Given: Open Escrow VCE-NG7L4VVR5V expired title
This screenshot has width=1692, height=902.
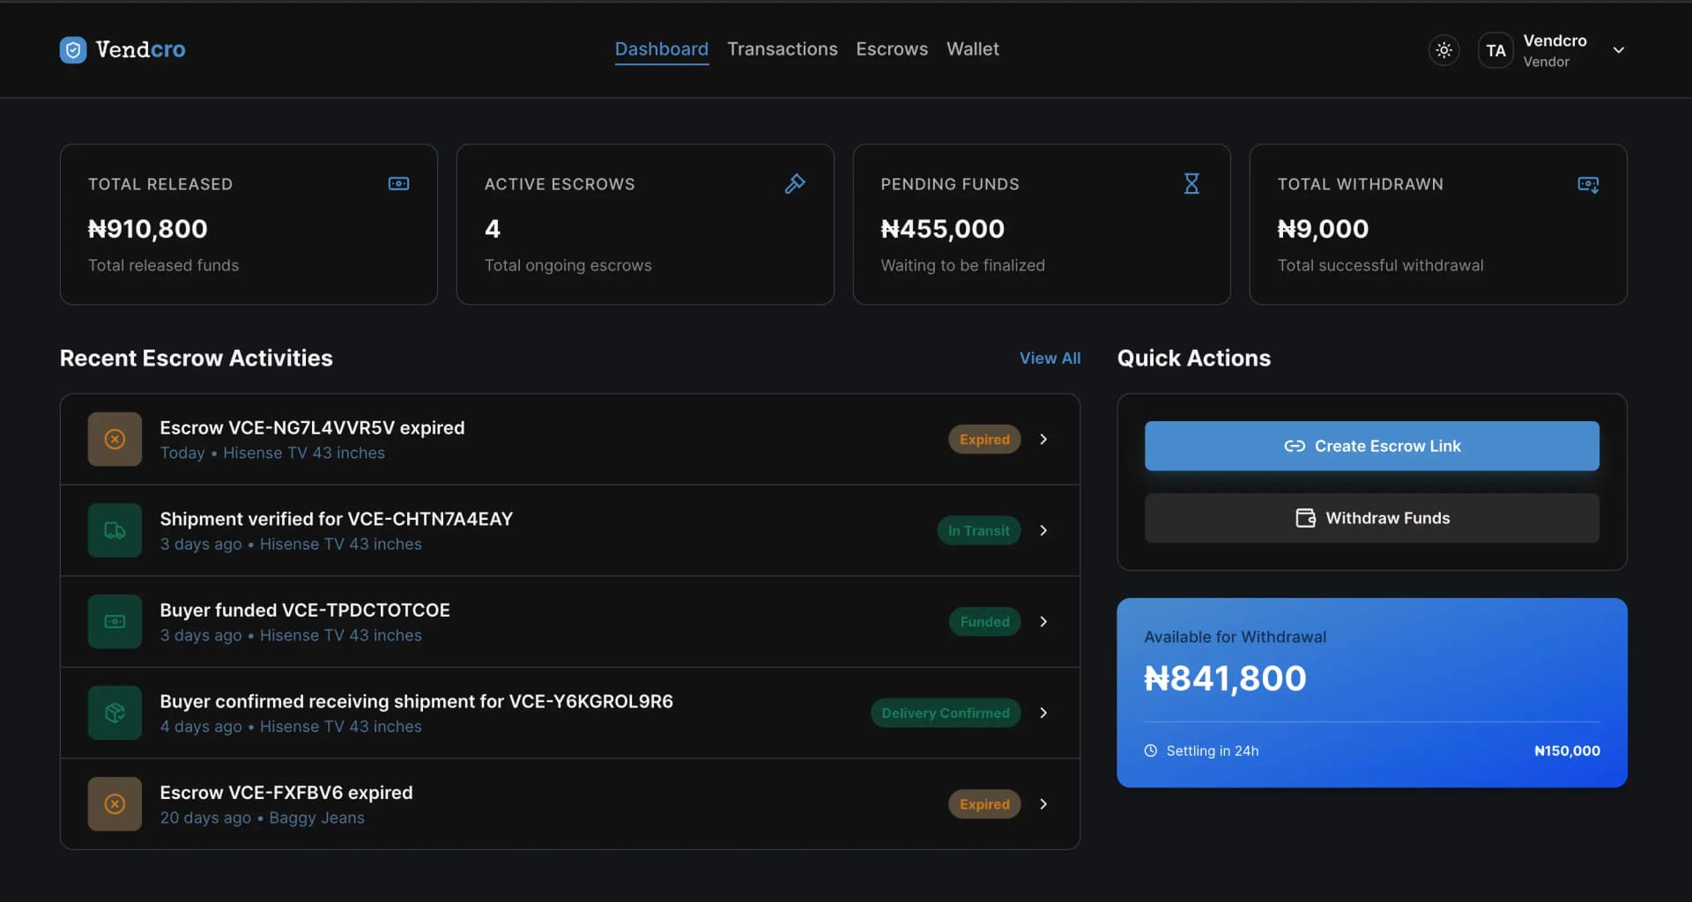Looking at the screenshot, I should [312, 427].
